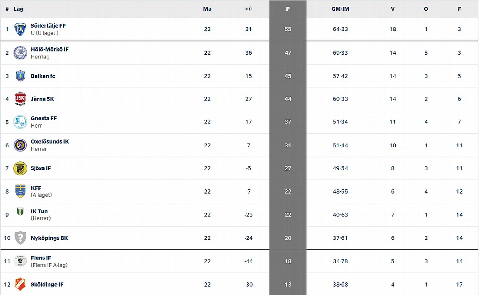This screenshot has width=479, height=295.
Task: Click the Ma matches column header
Action: (x=207, y=9)
